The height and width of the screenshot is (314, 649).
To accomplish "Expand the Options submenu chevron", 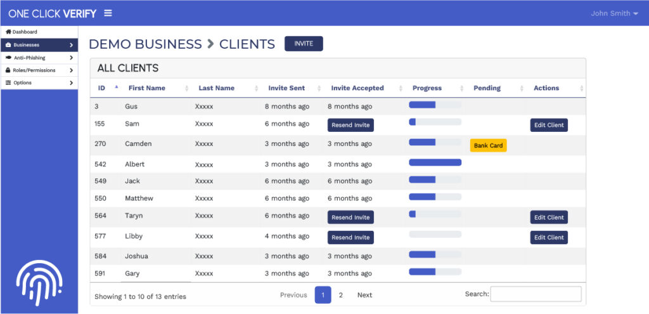I will point(71,82).
